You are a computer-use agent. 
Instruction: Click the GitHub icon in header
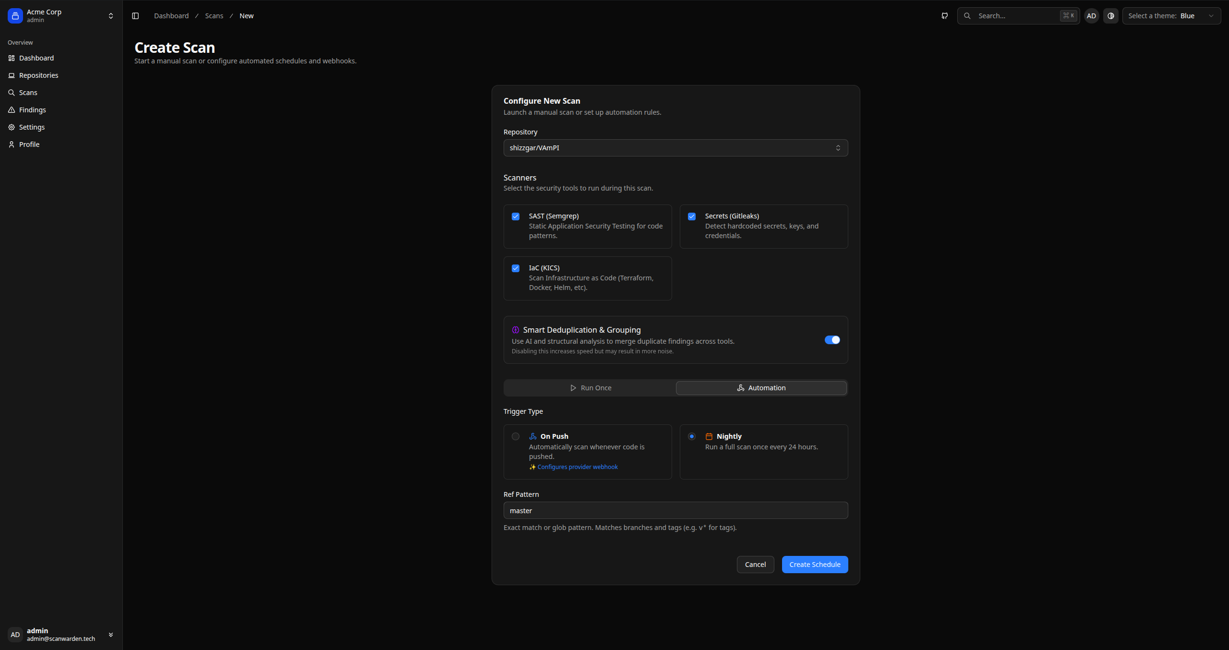pyautogui.click(x=944, y=16)
